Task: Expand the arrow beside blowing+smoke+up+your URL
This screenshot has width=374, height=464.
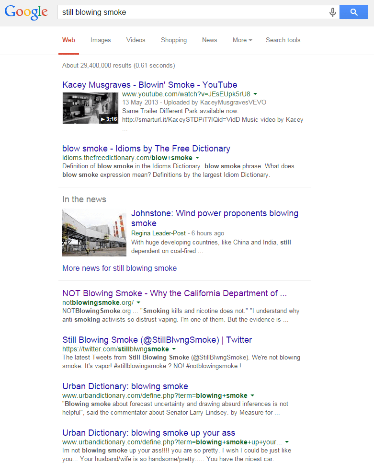Action: tap(287, 442)
